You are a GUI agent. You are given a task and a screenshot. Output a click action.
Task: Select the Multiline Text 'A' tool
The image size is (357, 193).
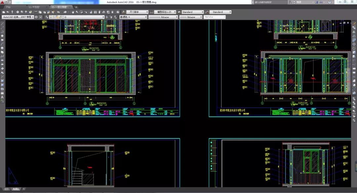(x=2, y=97)
